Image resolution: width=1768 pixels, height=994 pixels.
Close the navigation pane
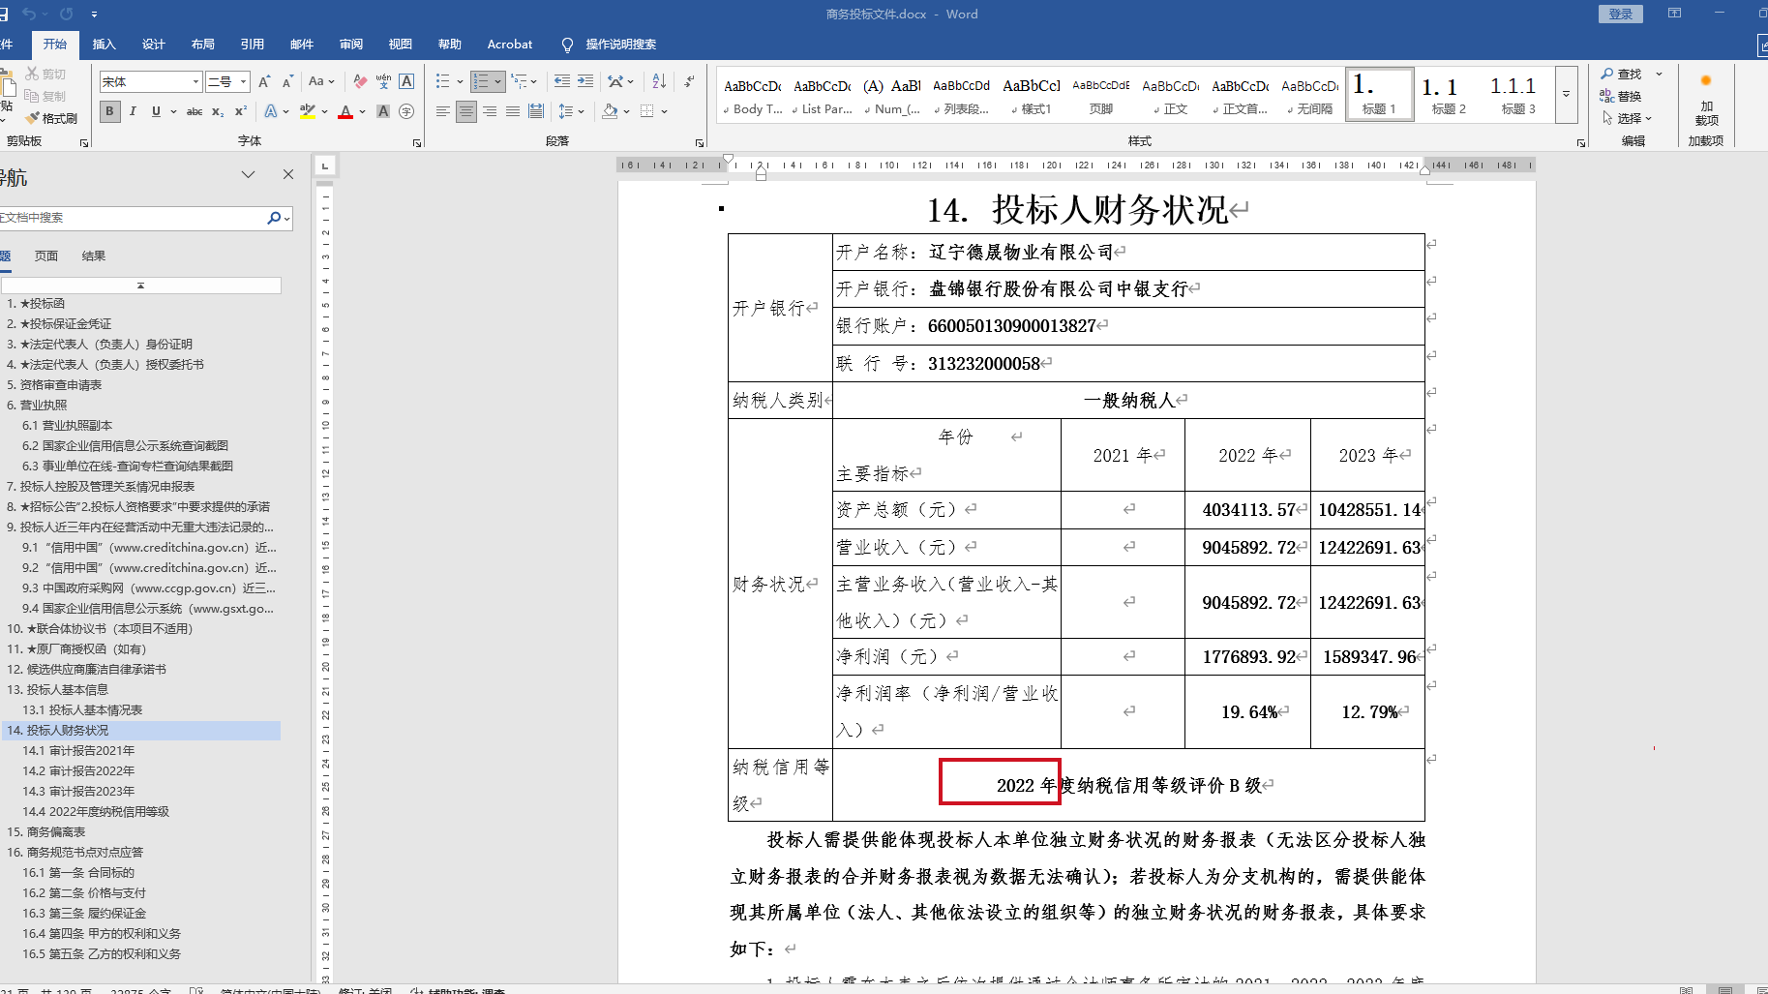coord(287,174)
